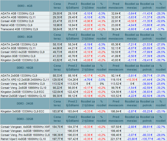
Task: Click the 49,73 € current price
Action: tap(57, 52)
